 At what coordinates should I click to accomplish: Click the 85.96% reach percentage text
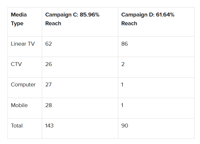click(89, 15)
